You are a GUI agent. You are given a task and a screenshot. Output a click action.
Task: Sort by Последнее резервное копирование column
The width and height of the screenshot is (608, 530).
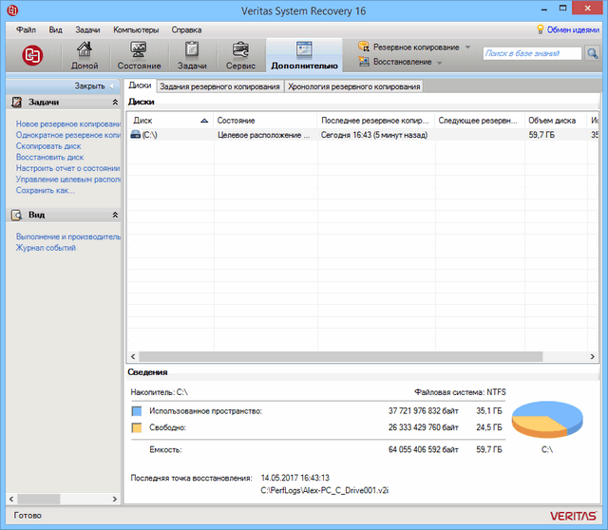(x=376, y=121)
